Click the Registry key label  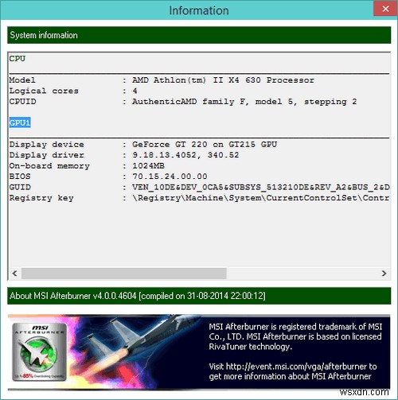click(41, 198)
